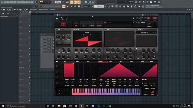
Task: Click next wavetable arrow in OSC A
Action: [x=101, y=32]
